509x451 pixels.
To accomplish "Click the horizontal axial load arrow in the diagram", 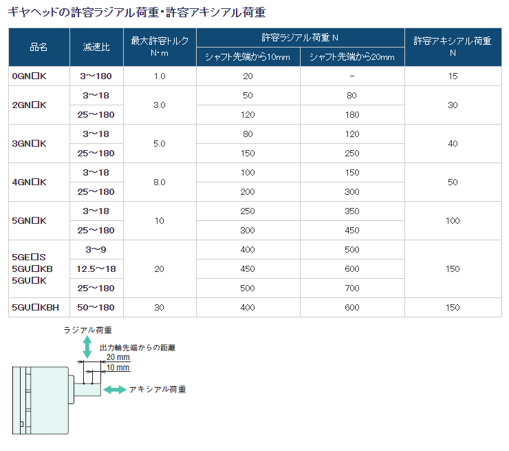I will pyautogui.click(x=114, y=390).
